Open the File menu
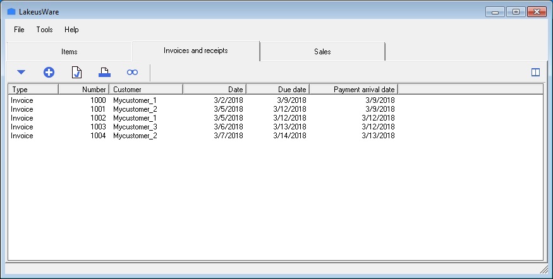Screen dimensions: 553x279 coord(19,30)
